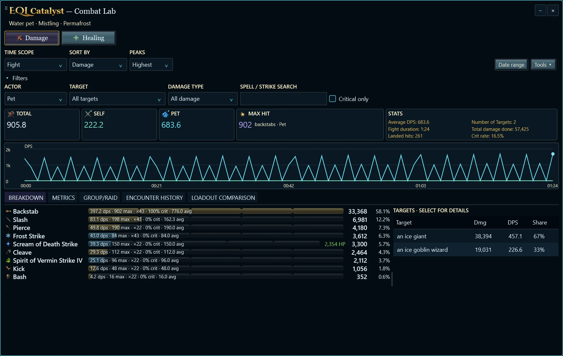
Task: Switch to the Healing view
Action: [x=89, y=38]
